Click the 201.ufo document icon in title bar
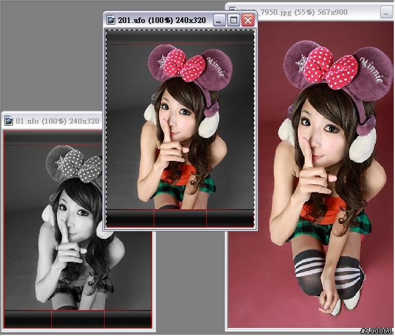Viewport: 395px width, 336px height. pos(111,20)
